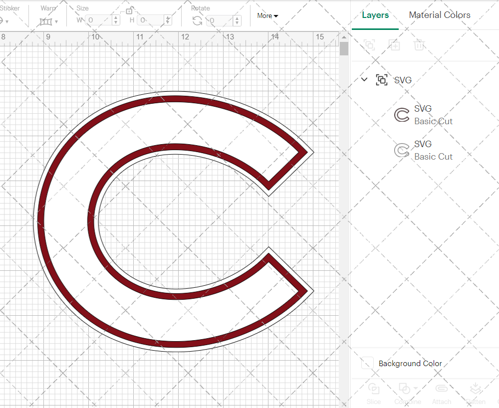499x408 pixels.
Task: Click the Duplicate layer icon
Action: [x=394, y=45]
